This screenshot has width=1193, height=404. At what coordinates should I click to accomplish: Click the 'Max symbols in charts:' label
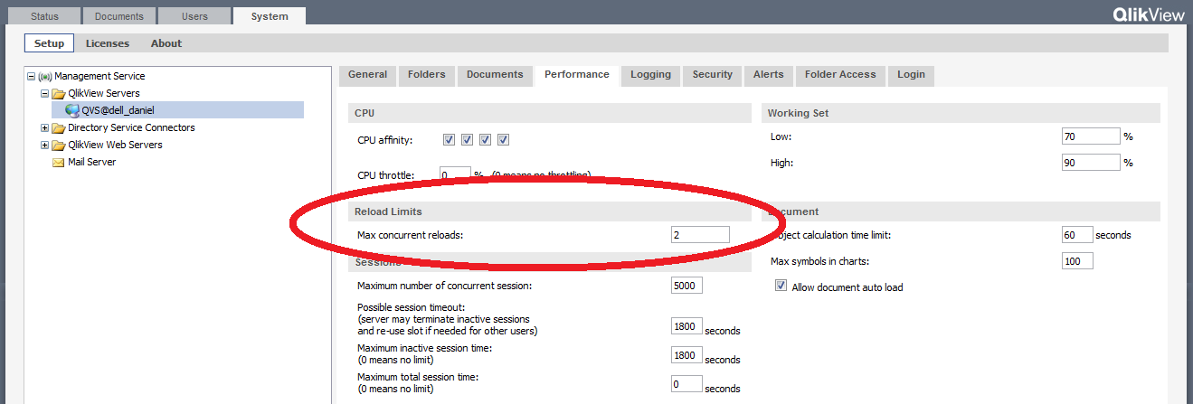point(823,261)
